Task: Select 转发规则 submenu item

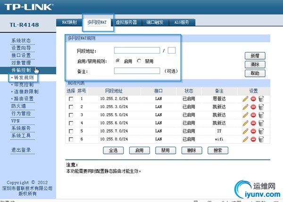Action: pyautogui.click(x=24, y=78)
